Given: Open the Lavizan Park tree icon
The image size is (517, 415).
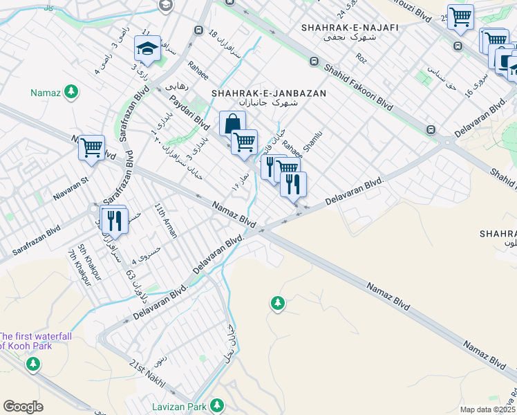Looking at the screenshot, I should point(217,405).
